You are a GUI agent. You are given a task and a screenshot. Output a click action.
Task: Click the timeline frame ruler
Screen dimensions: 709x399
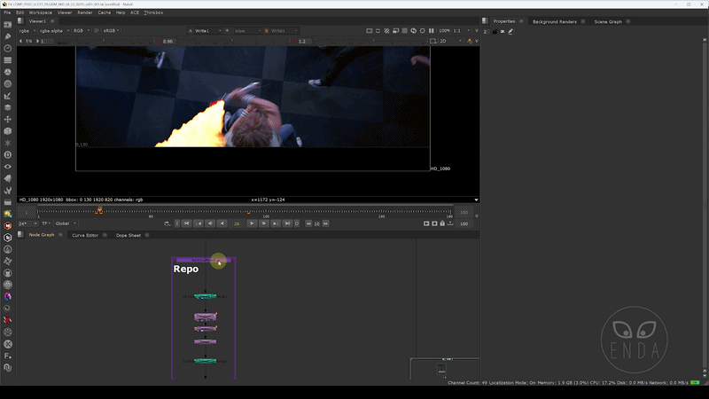(245, 212)
